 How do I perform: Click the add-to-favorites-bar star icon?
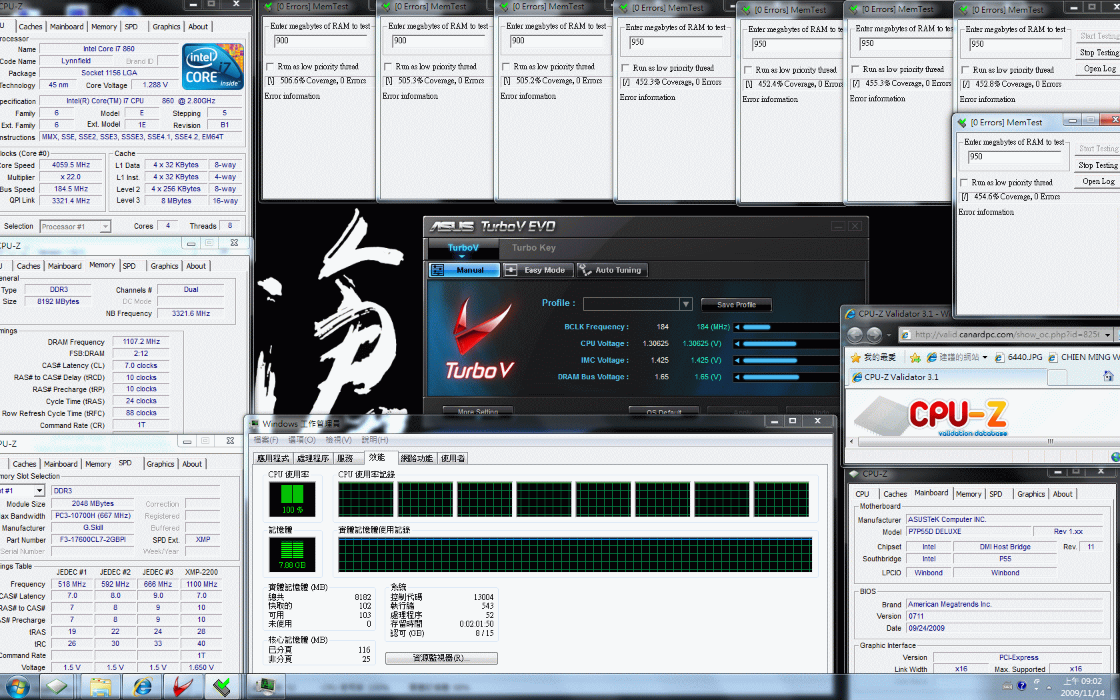[x=915, y=357]
